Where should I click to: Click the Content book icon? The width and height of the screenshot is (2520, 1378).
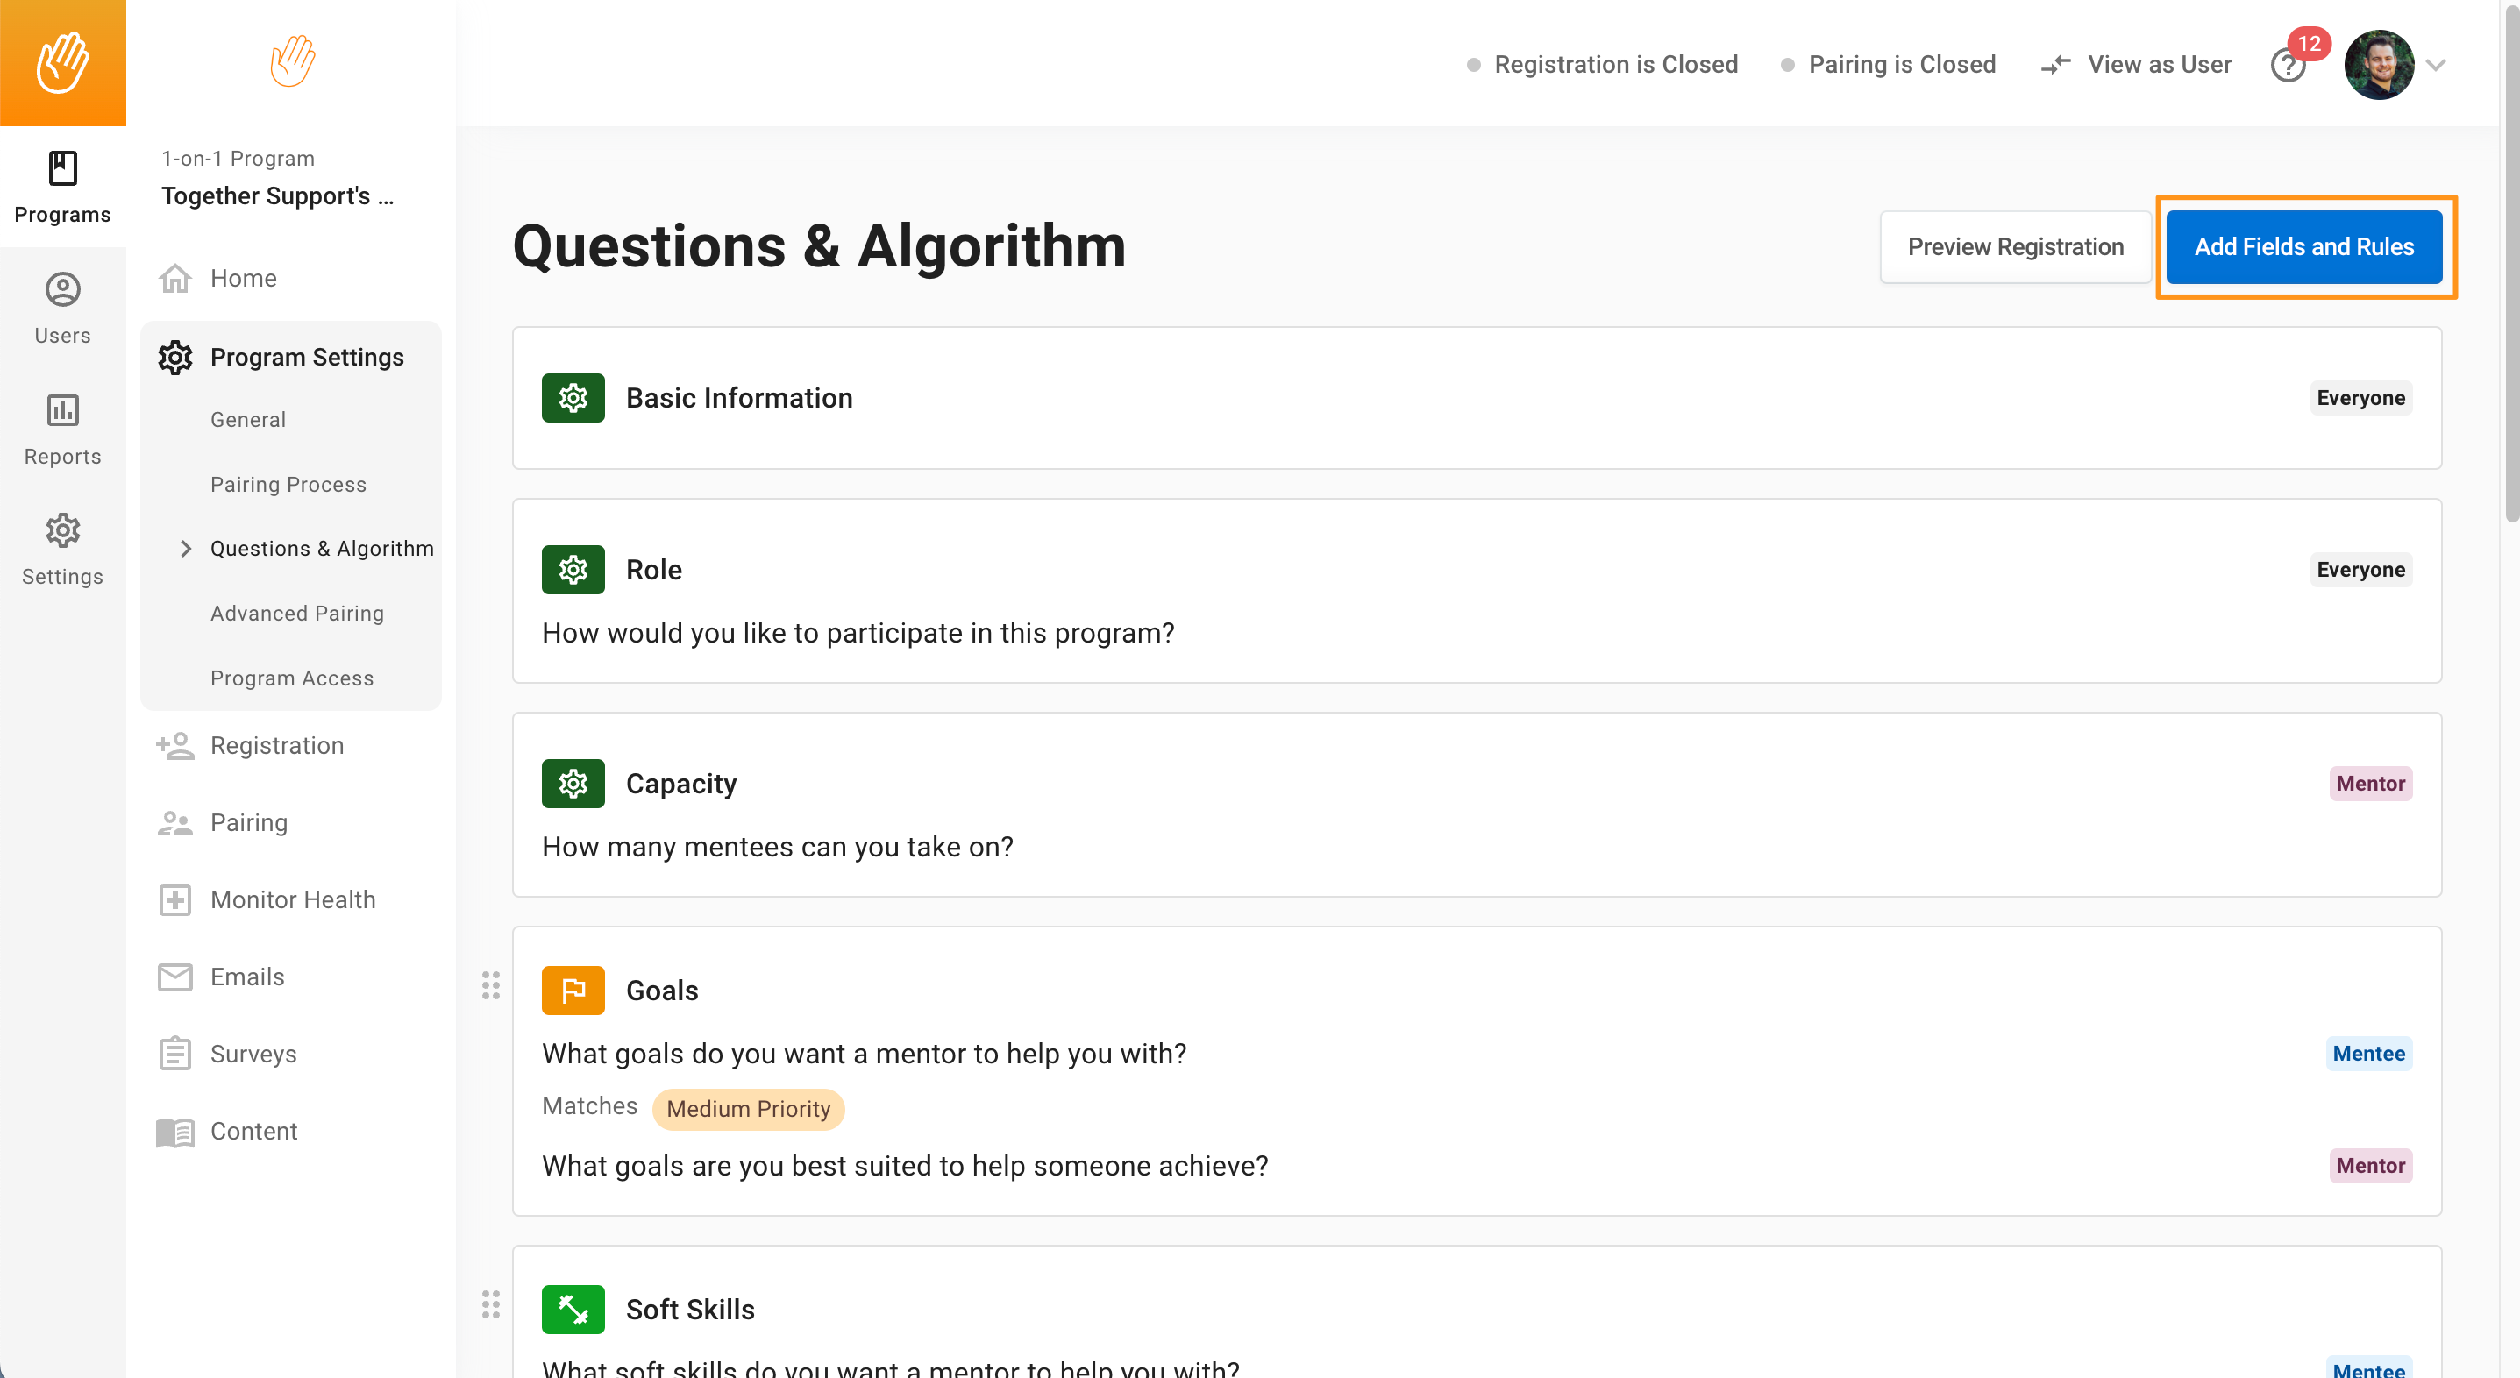pos(175,1132)
